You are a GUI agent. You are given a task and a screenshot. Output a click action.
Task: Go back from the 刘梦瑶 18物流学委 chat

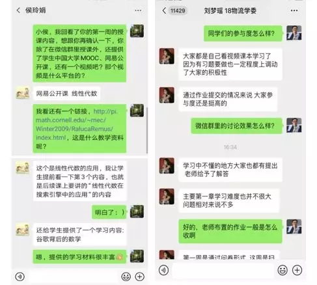(x=164, y=10)
